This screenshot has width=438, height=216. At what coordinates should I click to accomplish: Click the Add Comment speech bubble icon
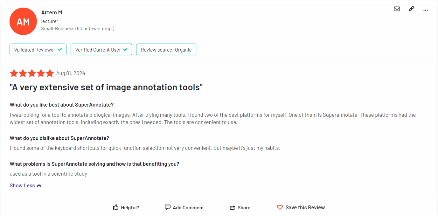click(167, 207)
